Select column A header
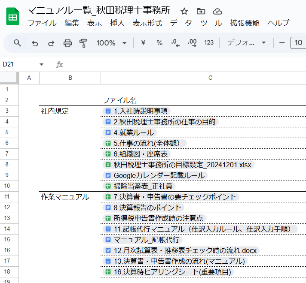306x283 pixels. coord(29,78)
